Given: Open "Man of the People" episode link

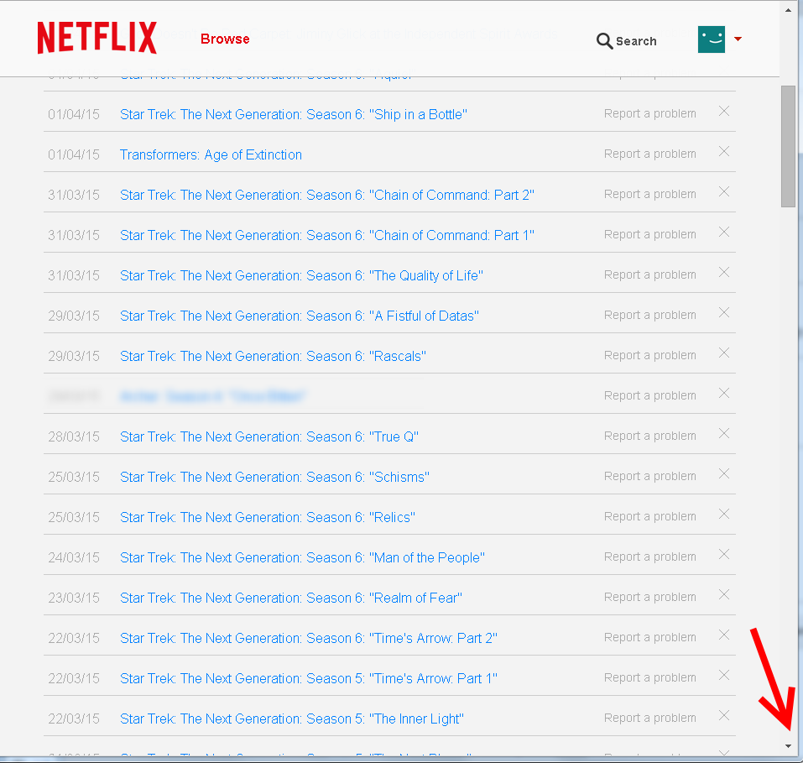Looking at the screenshot, I should 302,557.
